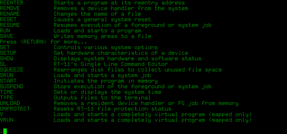Click the SQUEEZE command name
Viewport: 287px width, 134px height.
[11, 70]
